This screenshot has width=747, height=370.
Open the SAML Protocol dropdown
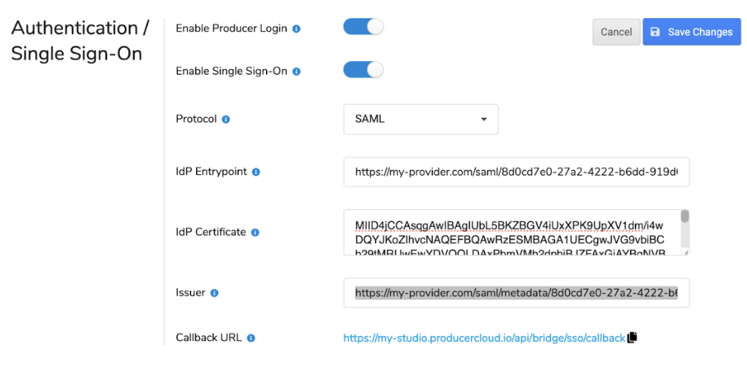coord(420,120)
